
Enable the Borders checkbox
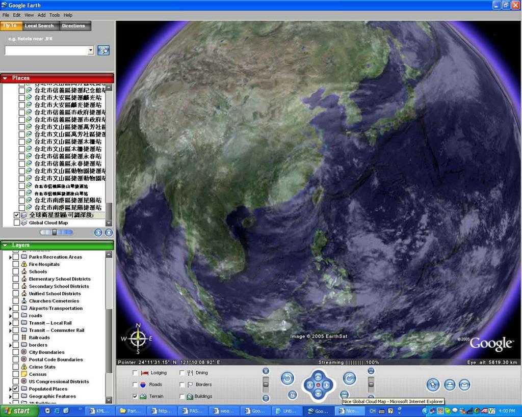pyautogui.click(x=182, y=384)
